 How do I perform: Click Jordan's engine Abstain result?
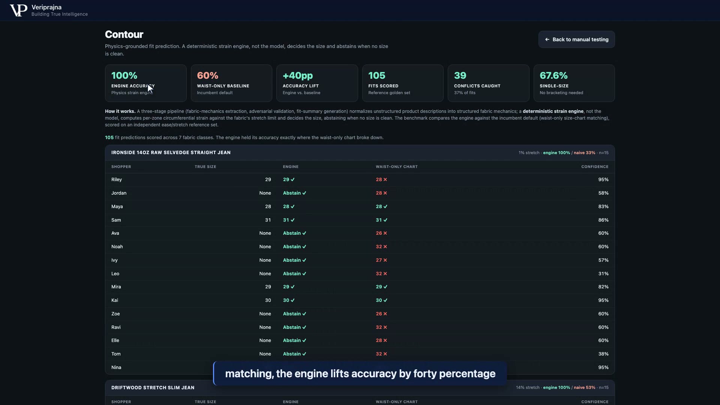point(294,193)
